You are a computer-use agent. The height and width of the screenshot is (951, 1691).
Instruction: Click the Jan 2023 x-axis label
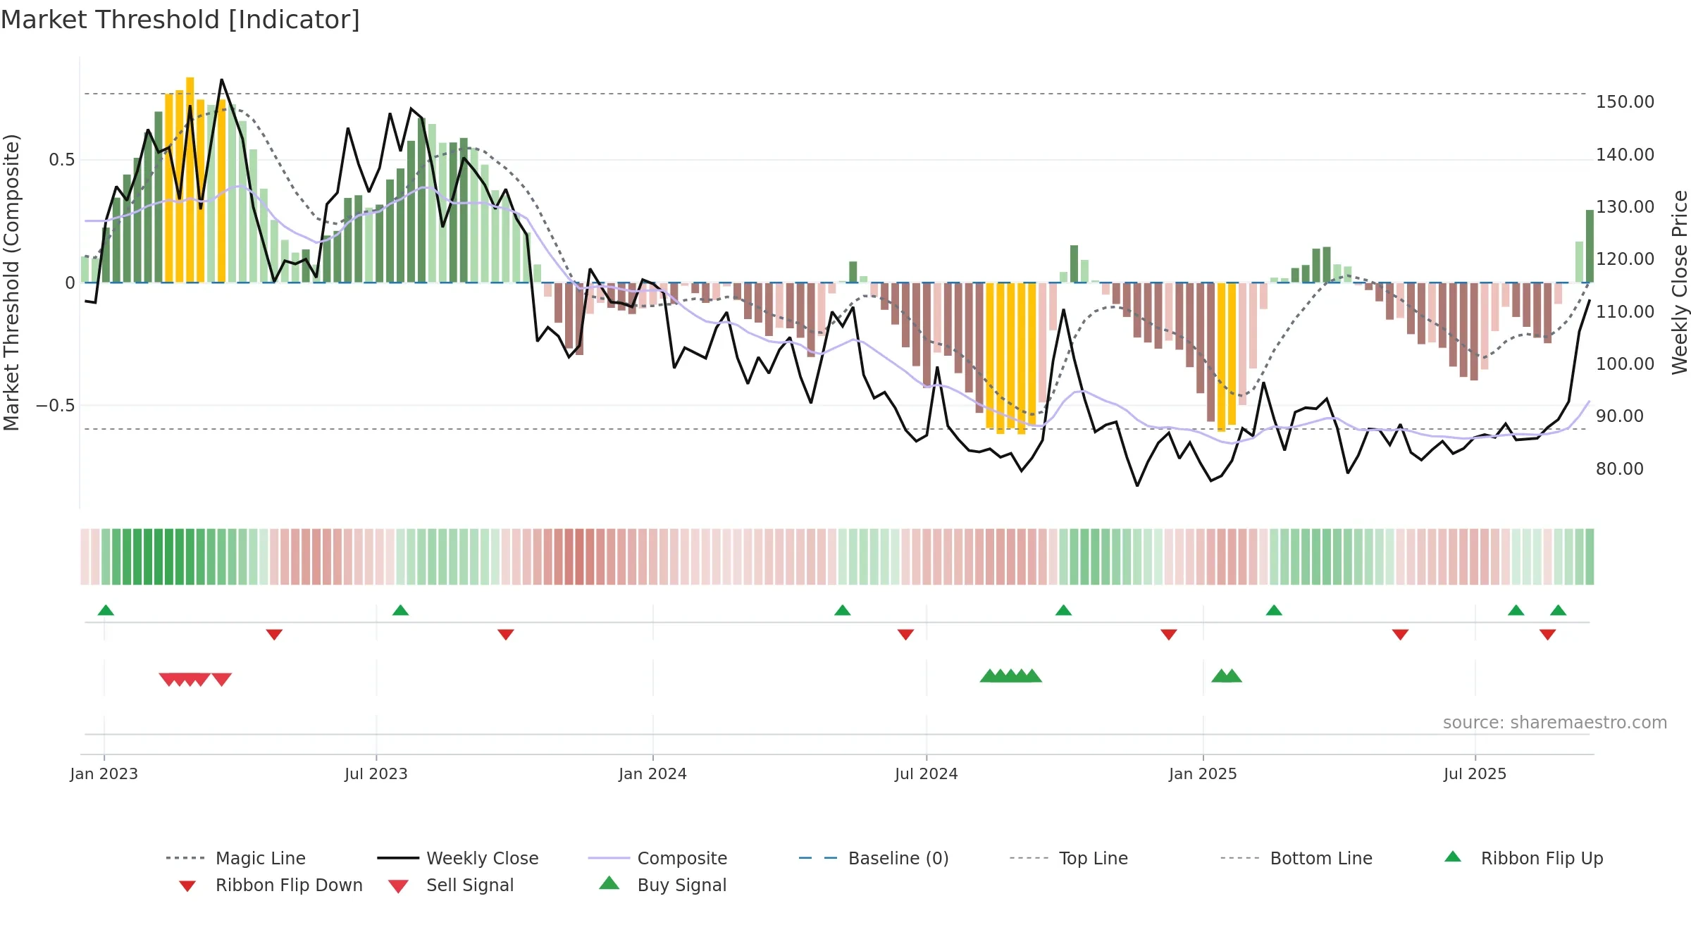click(104, 773)
